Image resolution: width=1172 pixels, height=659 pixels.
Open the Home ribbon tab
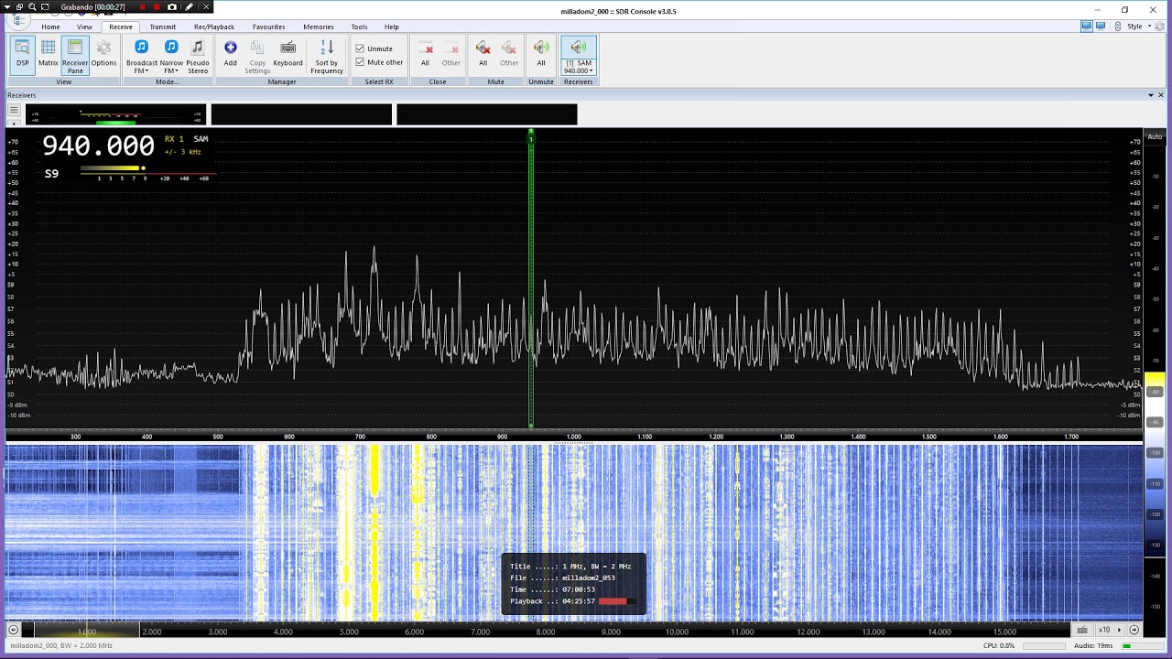click(x=50, y=27)
